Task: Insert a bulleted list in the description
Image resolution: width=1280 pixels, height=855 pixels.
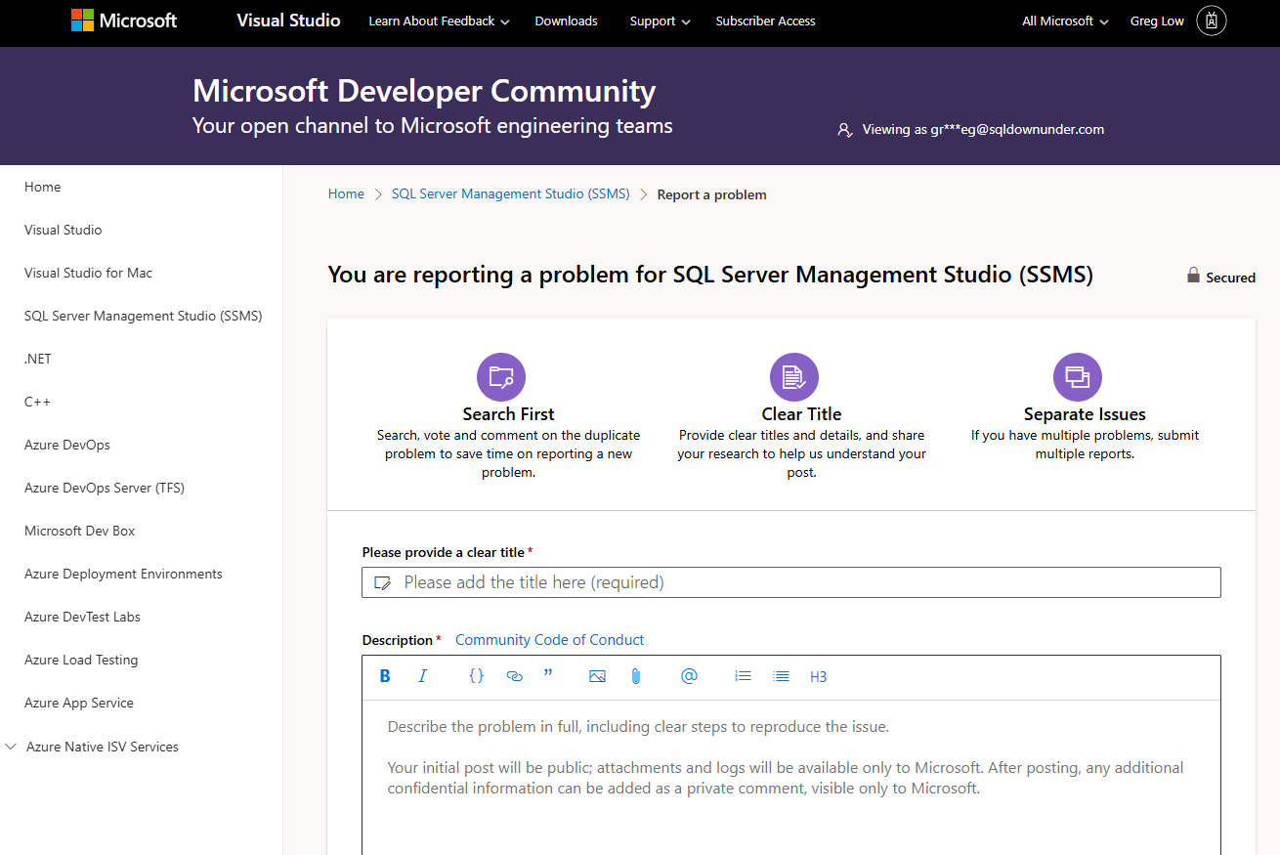Action: coord(781,676)
